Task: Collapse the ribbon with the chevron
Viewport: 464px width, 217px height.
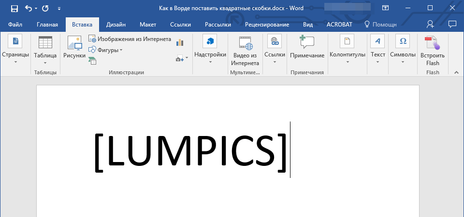Action: 455,72
